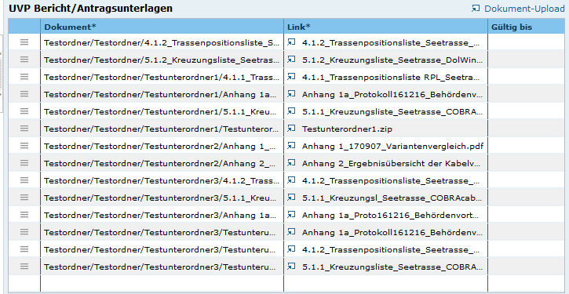Select the handle of Testunterordner3/4.1.2_Trass... row
The width and height of the screenshot is (569, 294).
click(24, 180)
